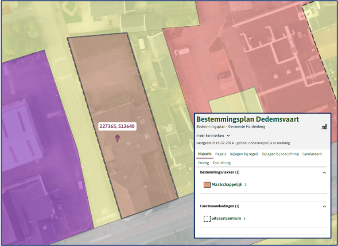338x246 pixels.
Task: Click the dashed-outline uitvaartcentrum legend symbol
Action: click(x=207, y=218)
